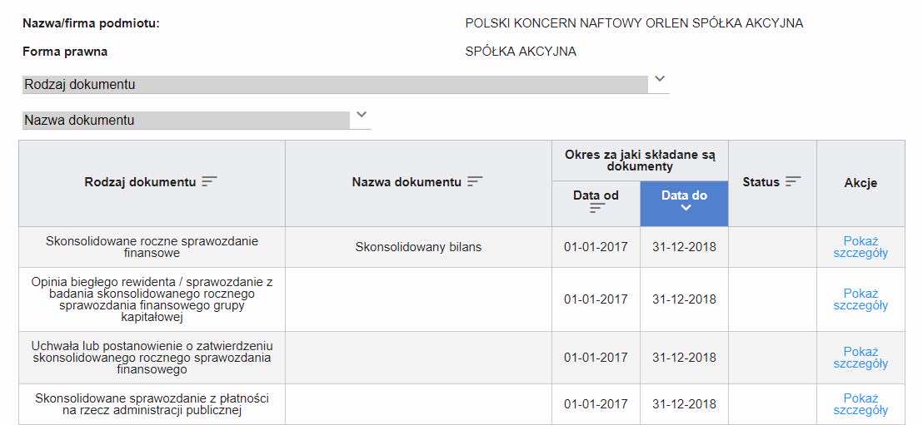Sort by Data od column icon
Image resolution: width=923 pixels, height=425 pixels.
pos(596,209)
